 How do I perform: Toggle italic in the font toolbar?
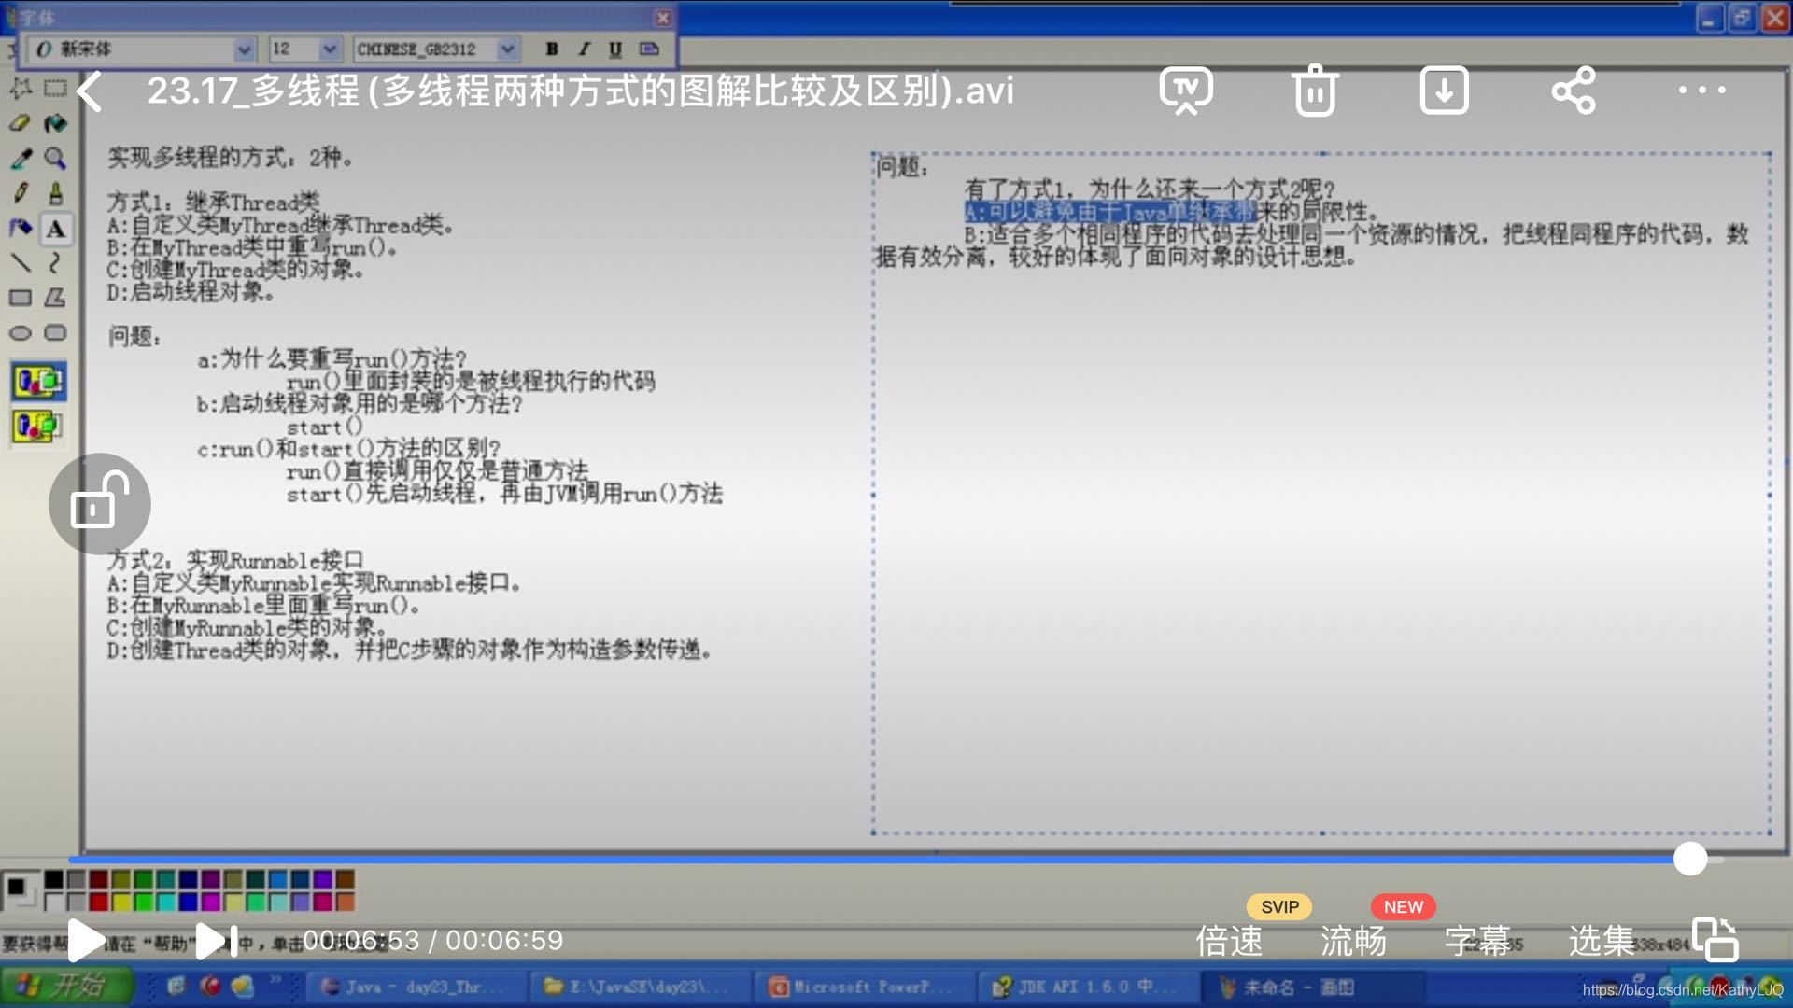[x=584, y=49]
